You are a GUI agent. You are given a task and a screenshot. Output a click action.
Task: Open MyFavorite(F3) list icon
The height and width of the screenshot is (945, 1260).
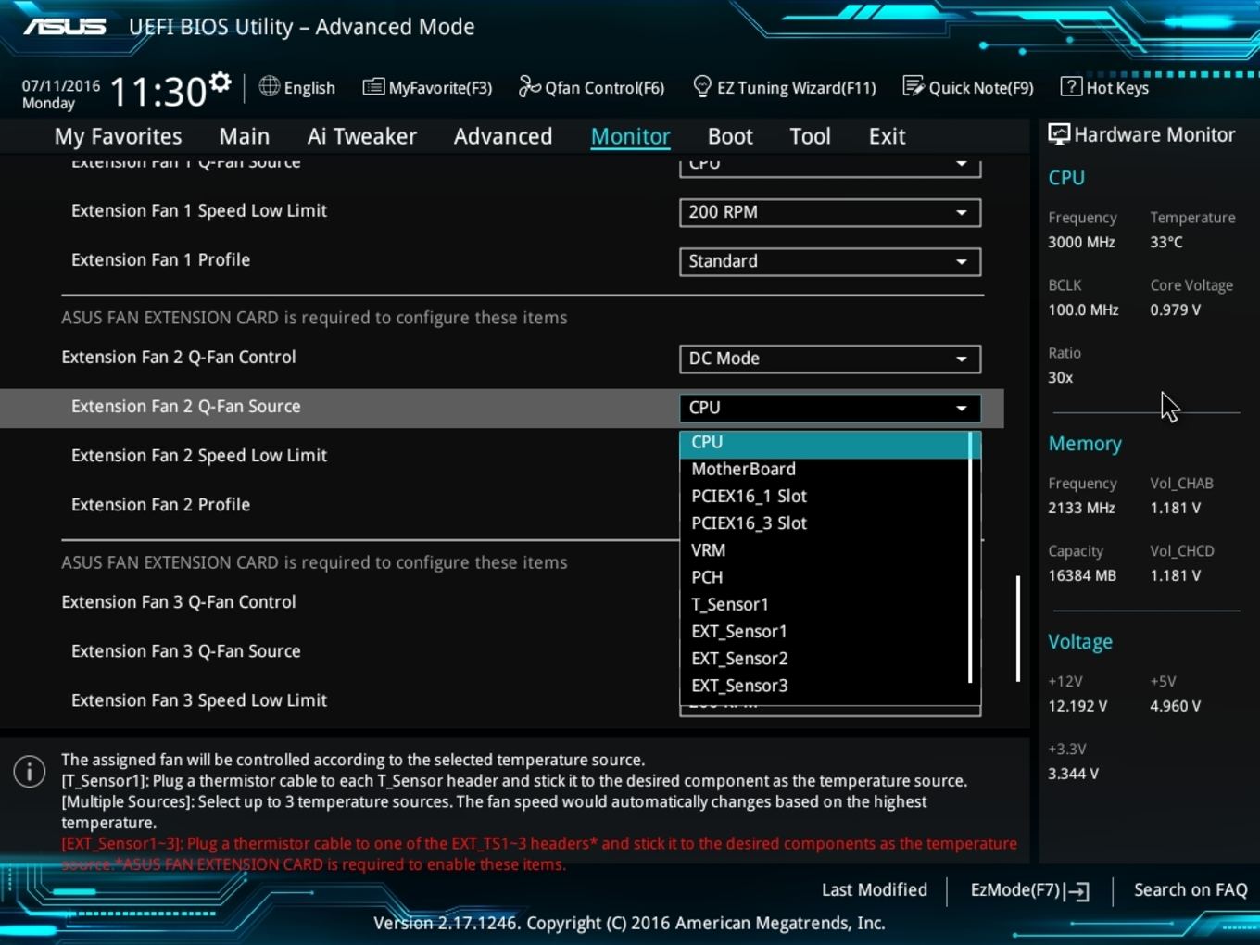(373, 87)
